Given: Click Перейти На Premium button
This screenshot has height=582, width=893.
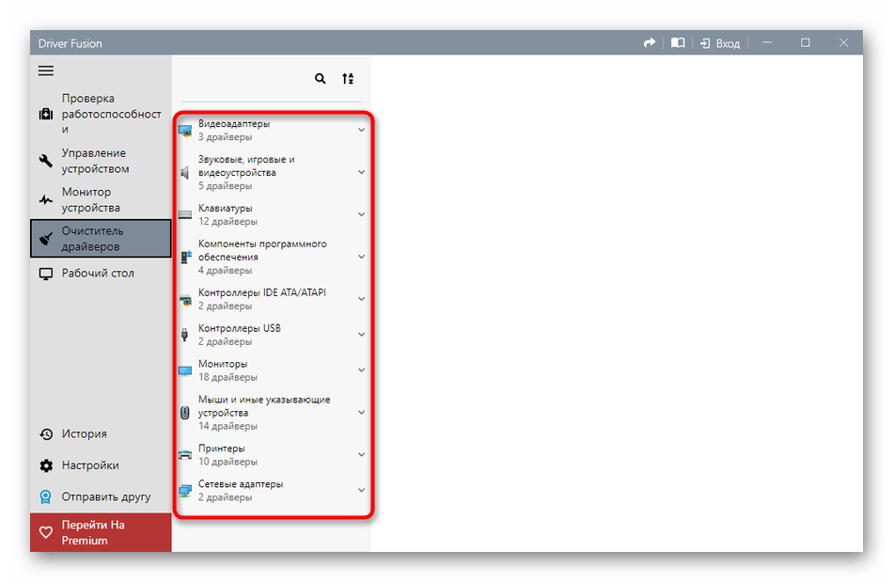Looking at the screenshot, I should [101, 532].
